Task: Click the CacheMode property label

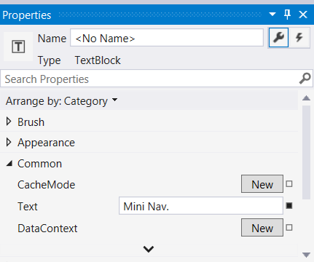Action: pos(47,185)
